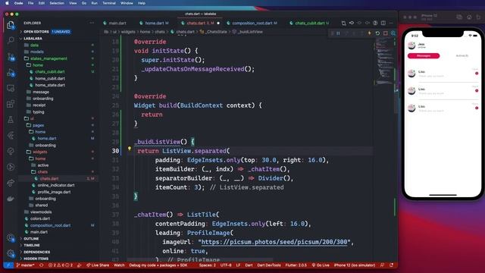
Task: Open the widget inspector icon in debug toolbar
Action: pos(393,33)
